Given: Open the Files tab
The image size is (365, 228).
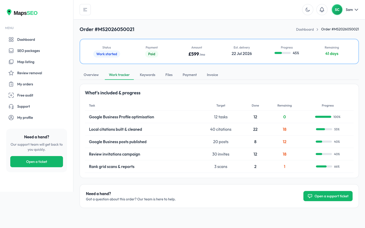Looking at the screenshot, I should click(x=169, y=75).
